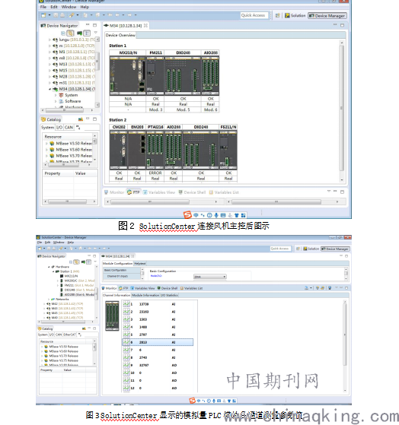The height and width of the screenshot is (425, 399).
Task: Click ERROR status cell under PTAI216
Action: coord(155,173)
